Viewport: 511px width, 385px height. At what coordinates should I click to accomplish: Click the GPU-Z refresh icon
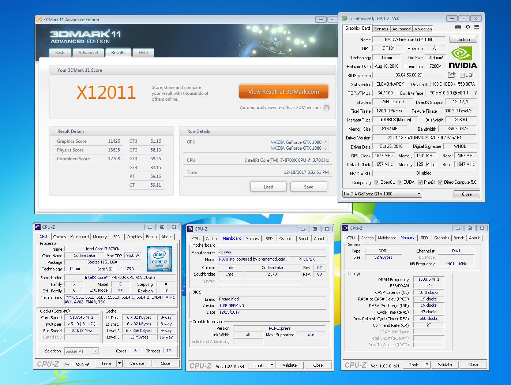pos(467,27)
